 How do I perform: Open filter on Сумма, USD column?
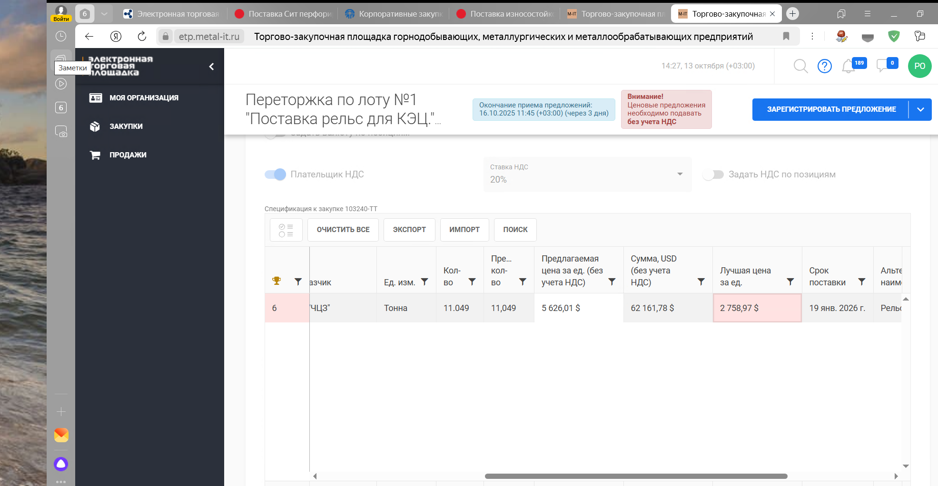pyautogui.click(x=701, y=282)
